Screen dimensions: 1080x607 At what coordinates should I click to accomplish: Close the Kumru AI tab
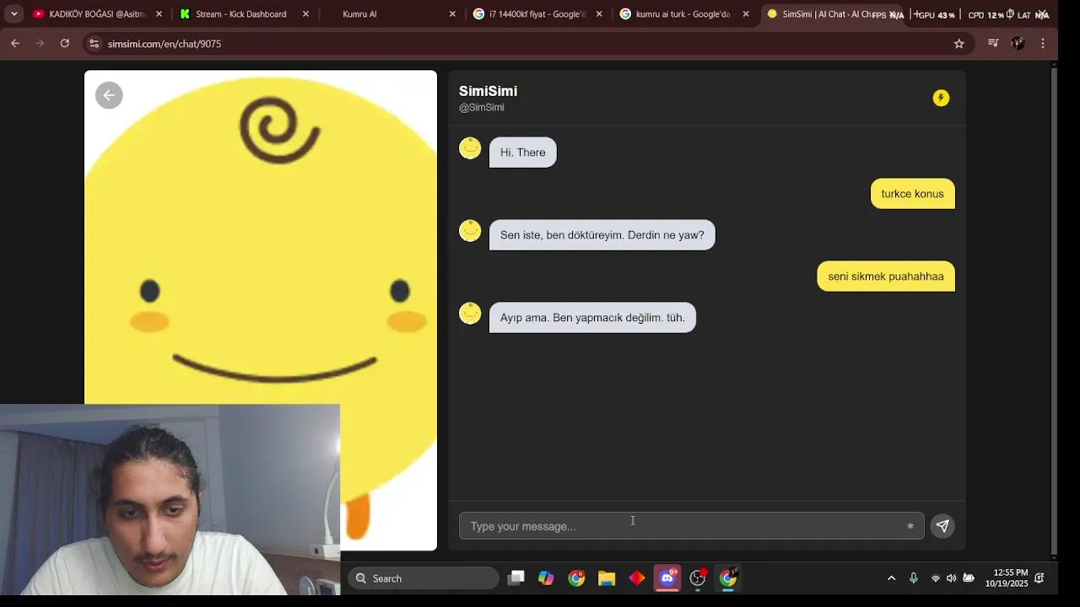pos(452,14)
